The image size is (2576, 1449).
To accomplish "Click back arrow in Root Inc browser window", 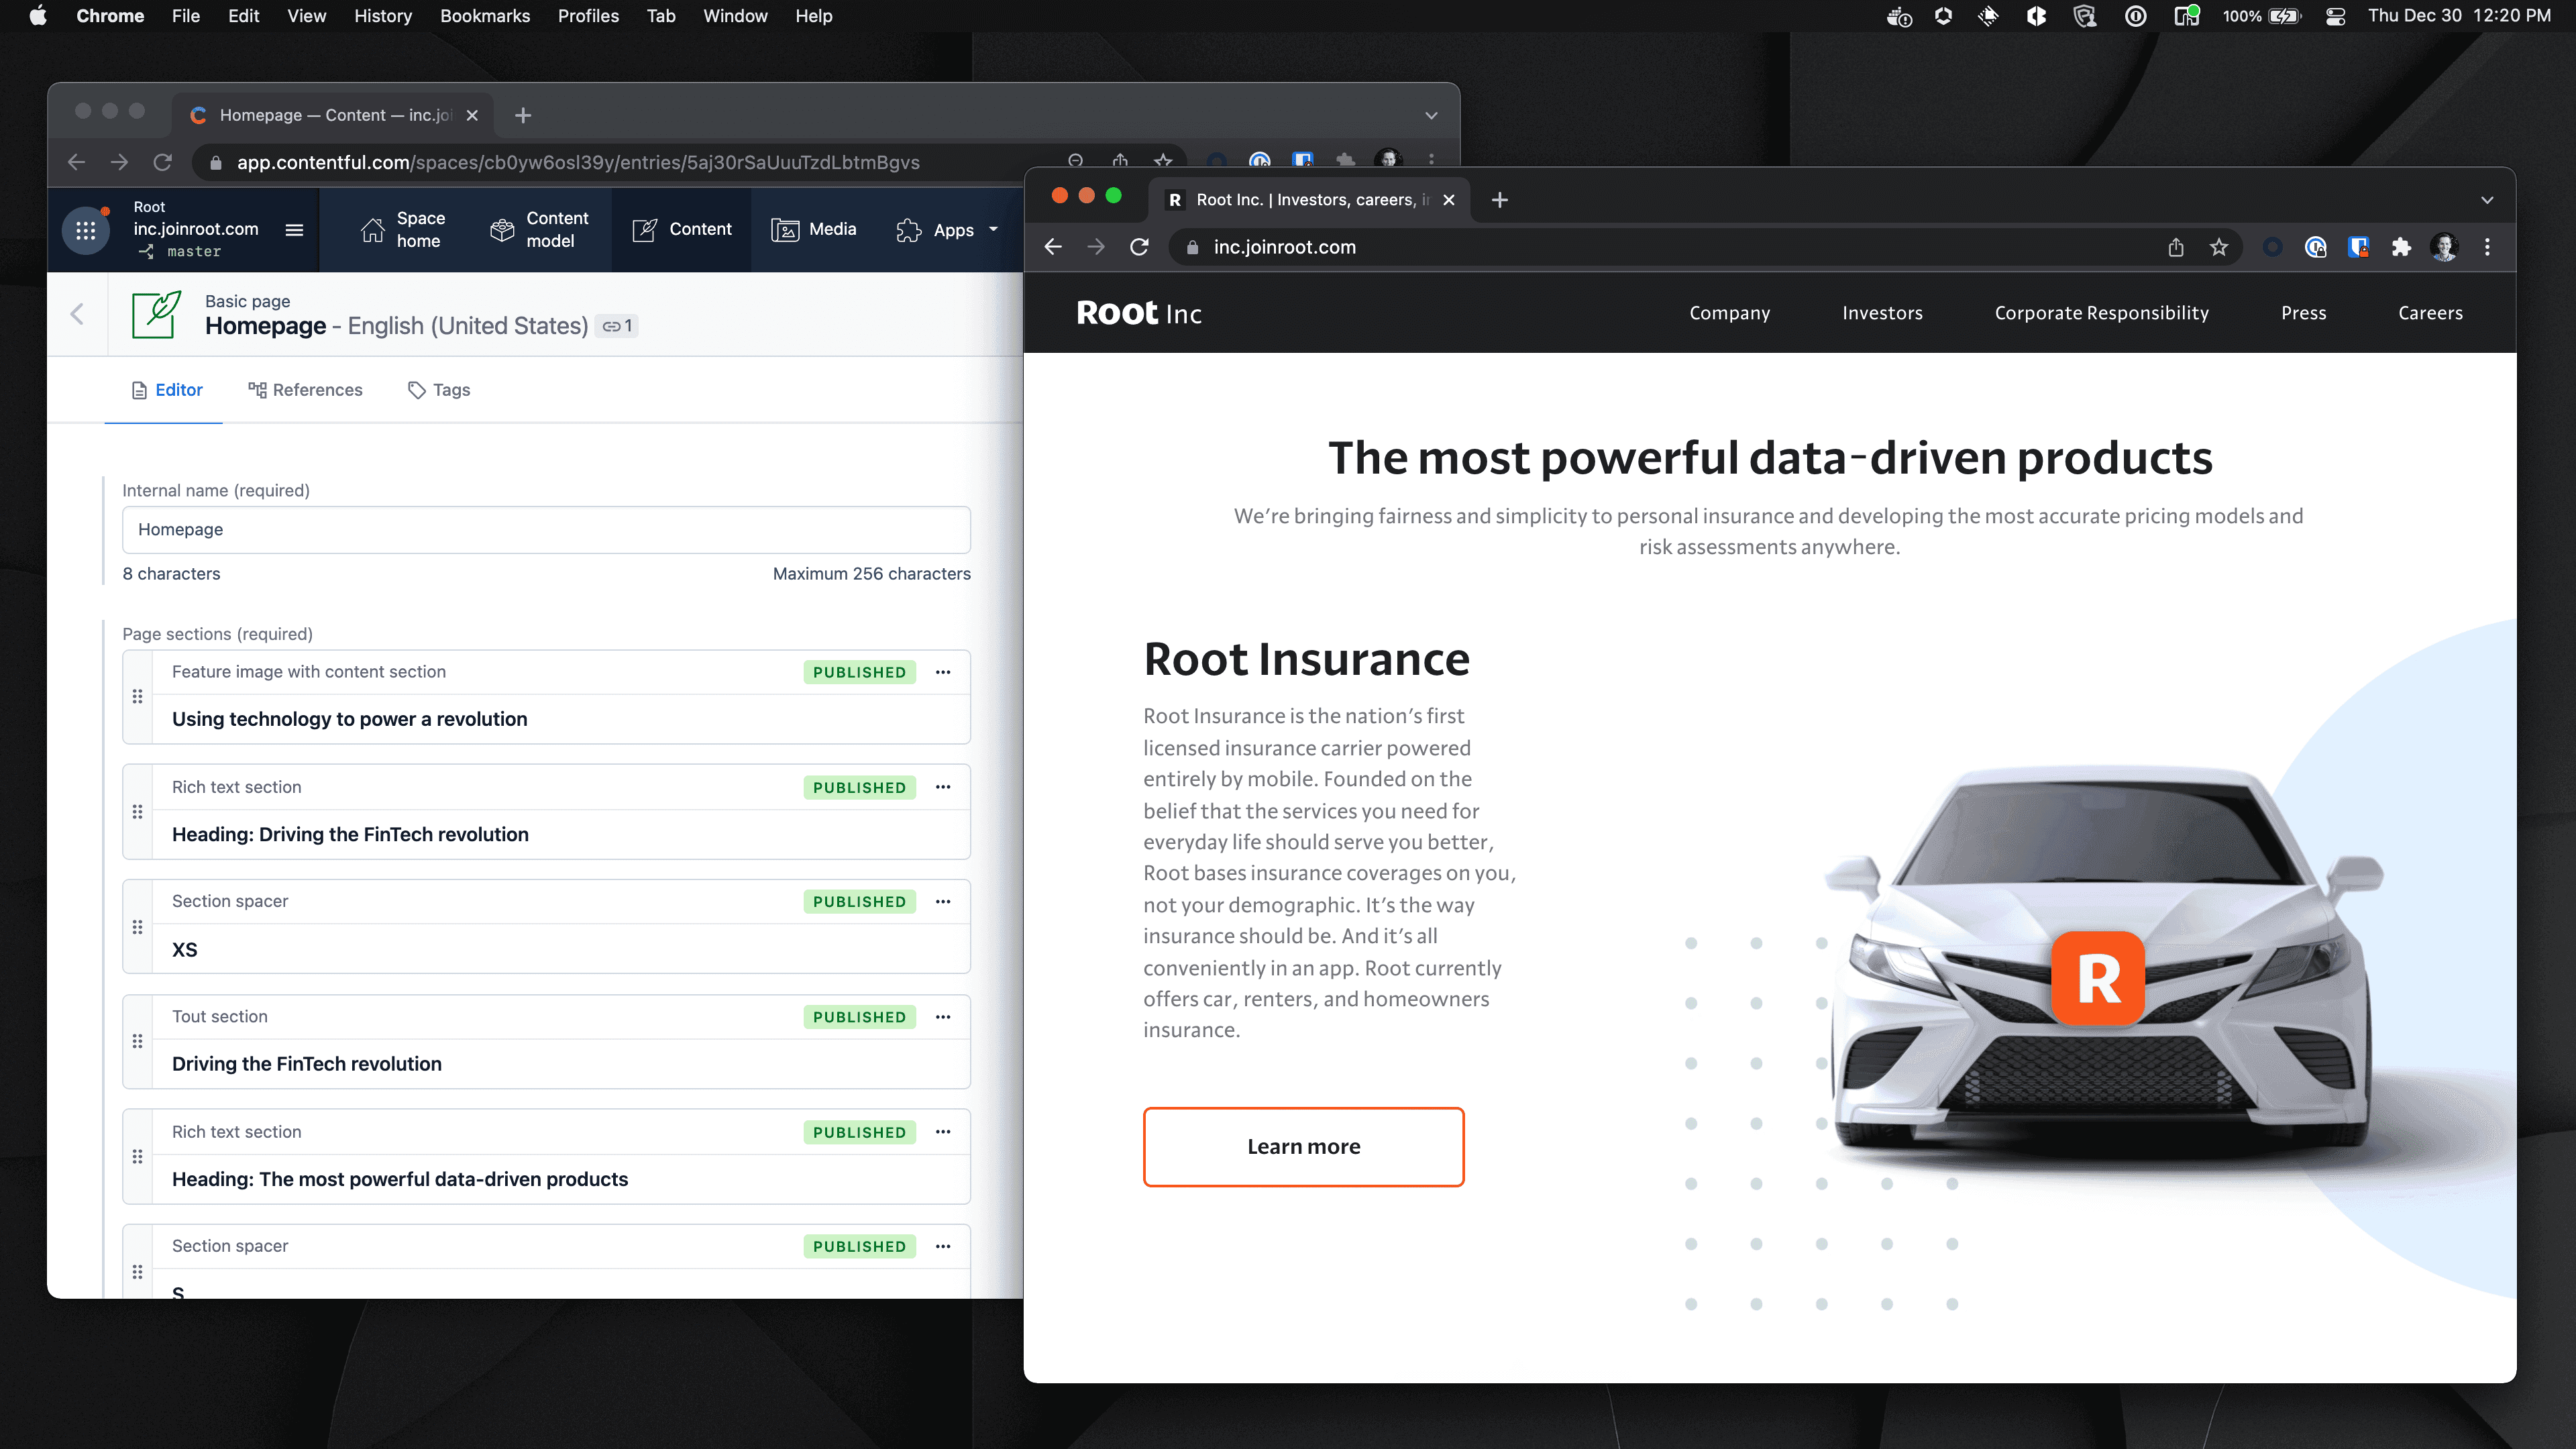I will tap(1053, 247).
